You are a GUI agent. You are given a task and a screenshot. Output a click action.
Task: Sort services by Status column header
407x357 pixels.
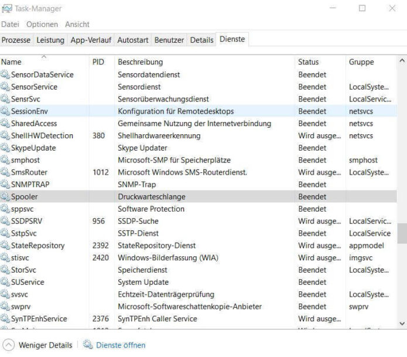[309, 62]
